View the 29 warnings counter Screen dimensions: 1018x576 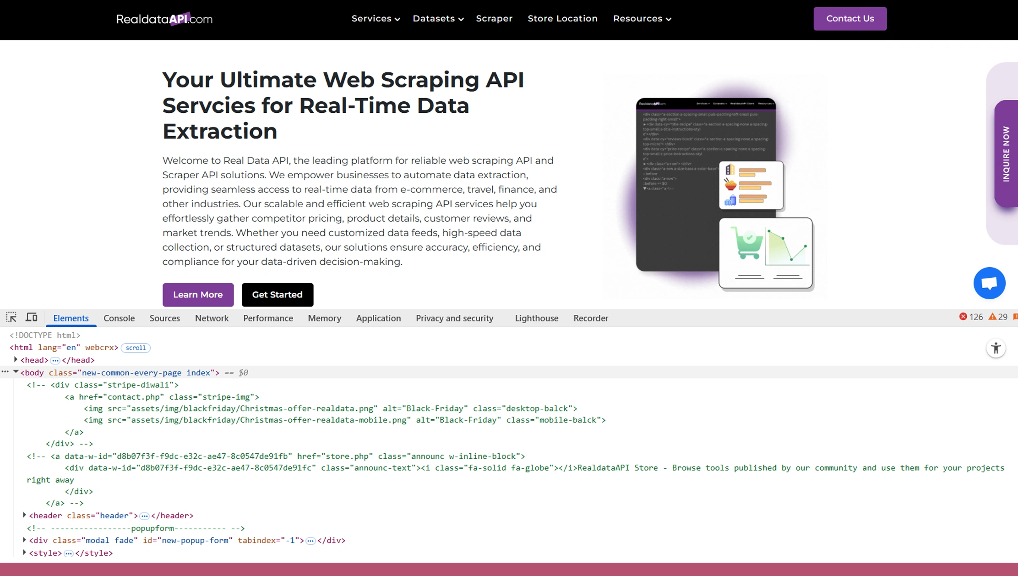998,317
